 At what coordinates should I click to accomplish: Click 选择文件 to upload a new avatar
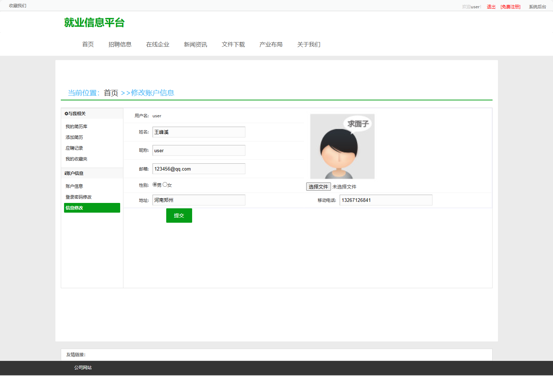tap(318, 186)
